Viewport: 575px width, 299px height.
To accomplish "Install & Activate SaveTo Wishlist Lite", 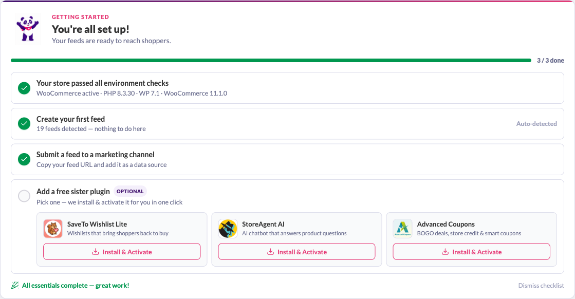I will pos(122,252).
